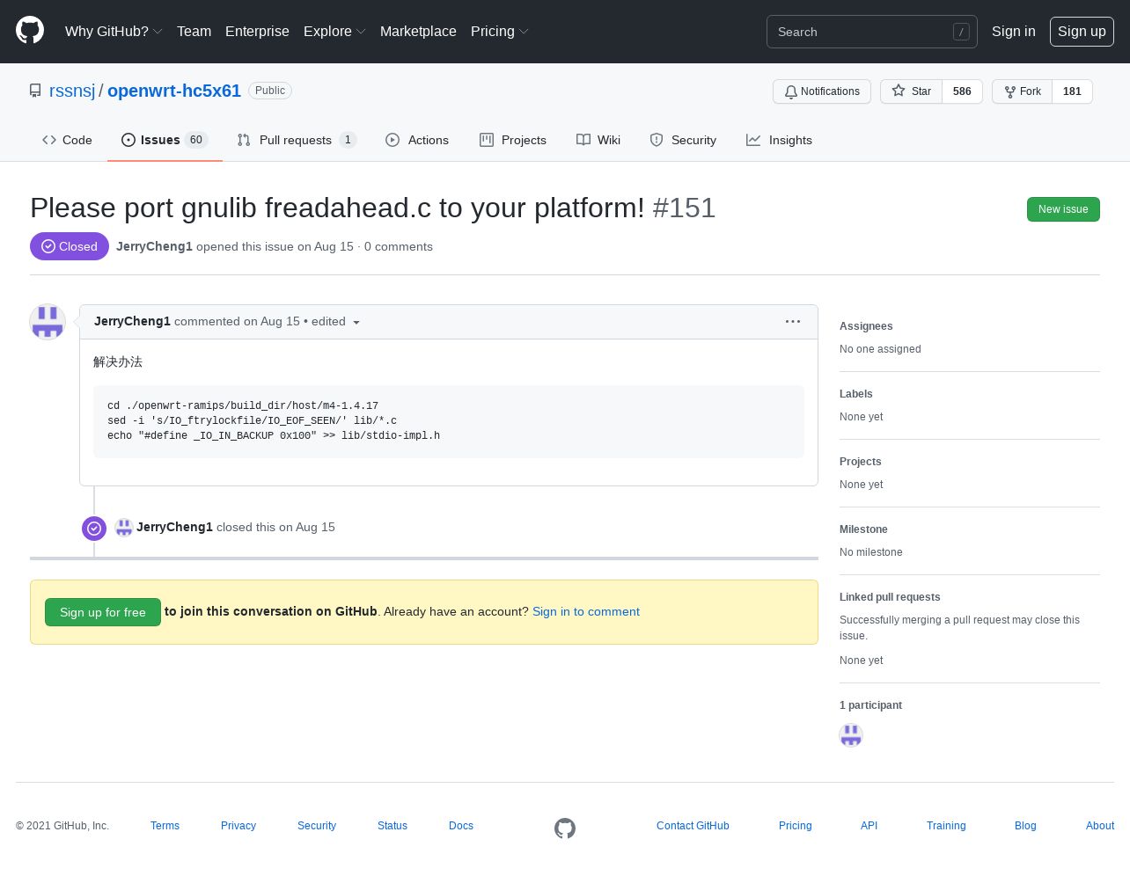Click the GitHub logo in the footer

(x=565, y=828)
